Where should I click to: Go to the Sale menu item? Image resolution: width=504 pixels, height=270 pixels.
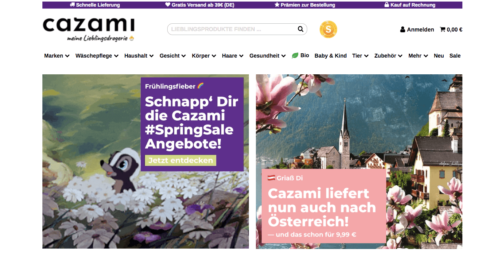tap(455, 56)
